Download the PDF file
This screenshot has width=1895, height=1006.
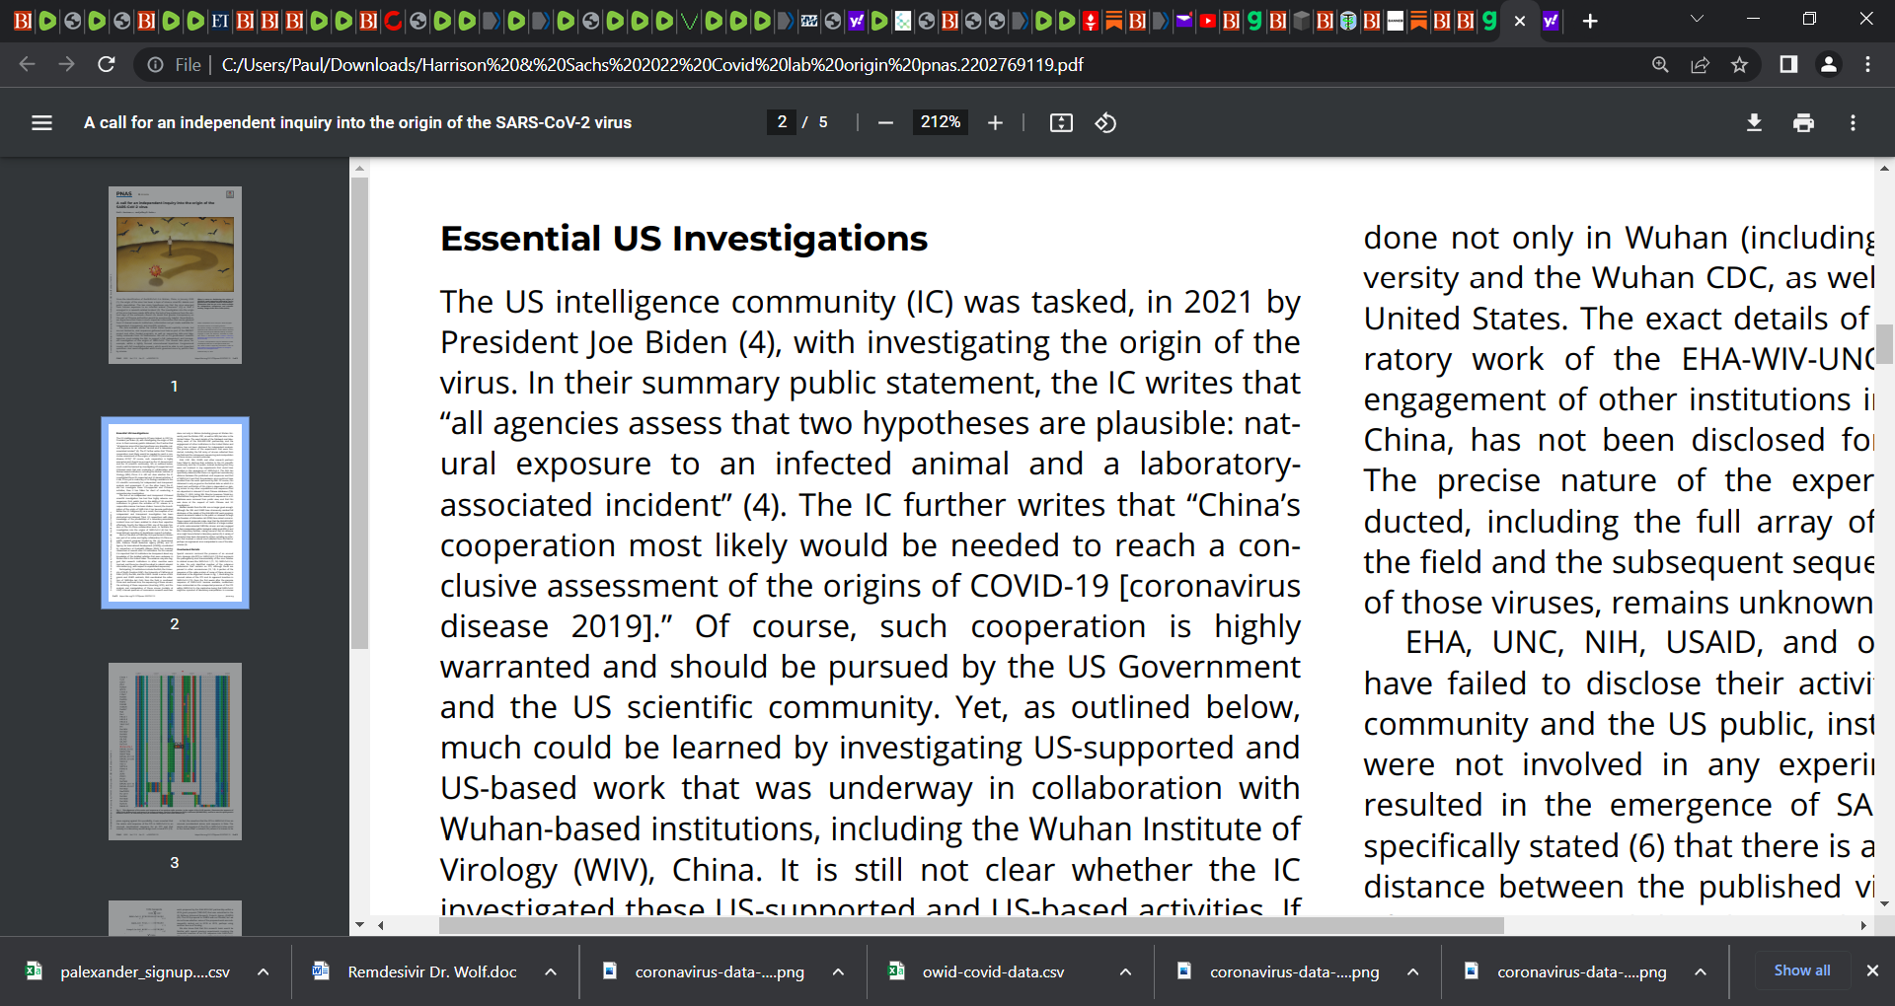click(1754, 122)
